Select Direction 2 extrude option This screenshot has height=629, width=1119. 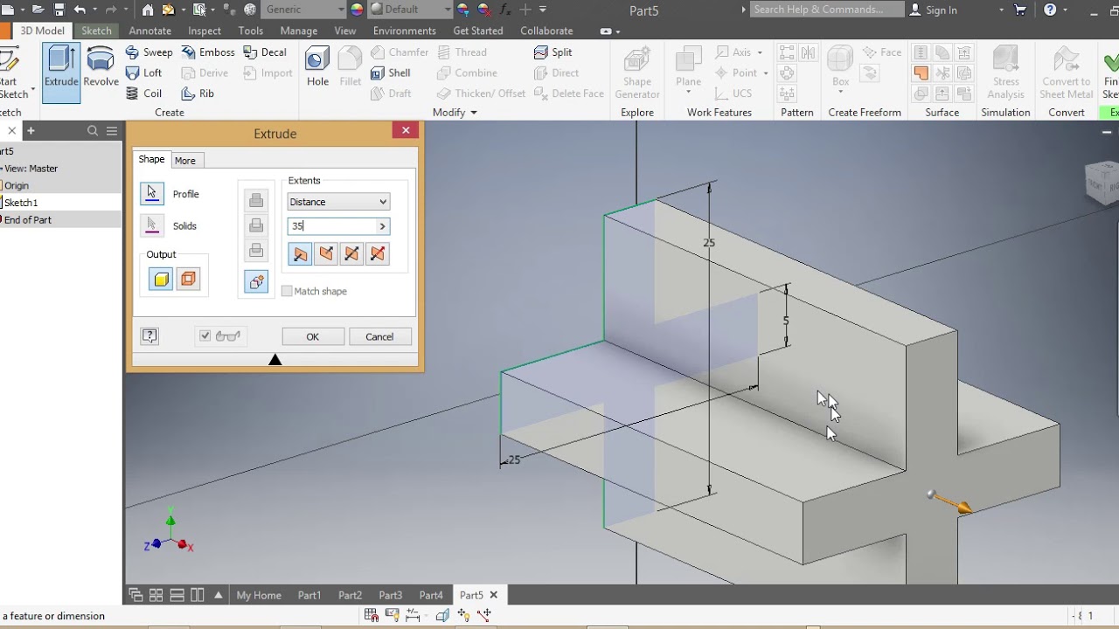pos(326,254)
